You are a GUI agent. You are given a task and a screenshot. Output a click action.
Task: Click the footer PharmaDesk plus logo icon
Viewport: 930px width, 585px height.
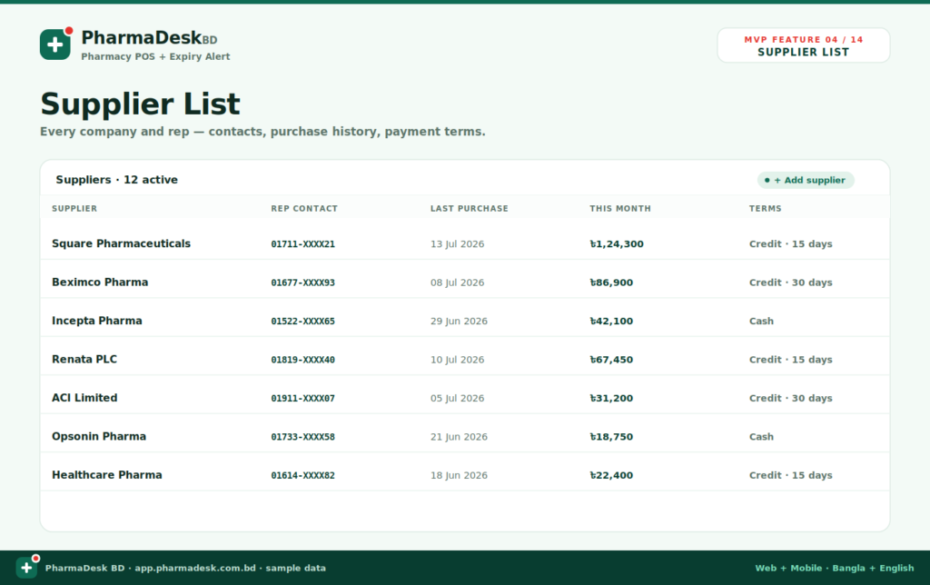(x=26, y=568)
